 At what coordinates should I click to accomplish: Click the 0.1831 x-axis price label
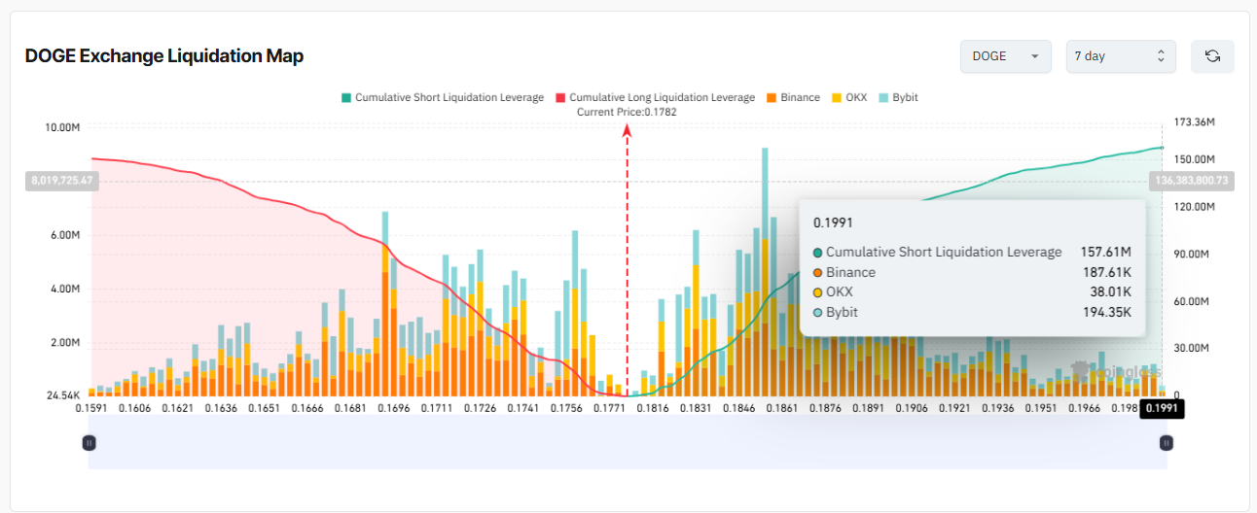click(697, 409)
